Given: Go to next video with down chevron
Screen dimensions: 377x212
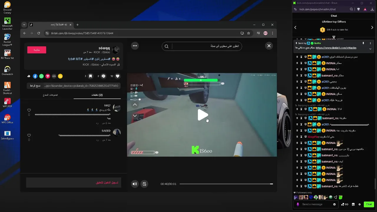Looking at the screenshot, I should click(135, 116).
